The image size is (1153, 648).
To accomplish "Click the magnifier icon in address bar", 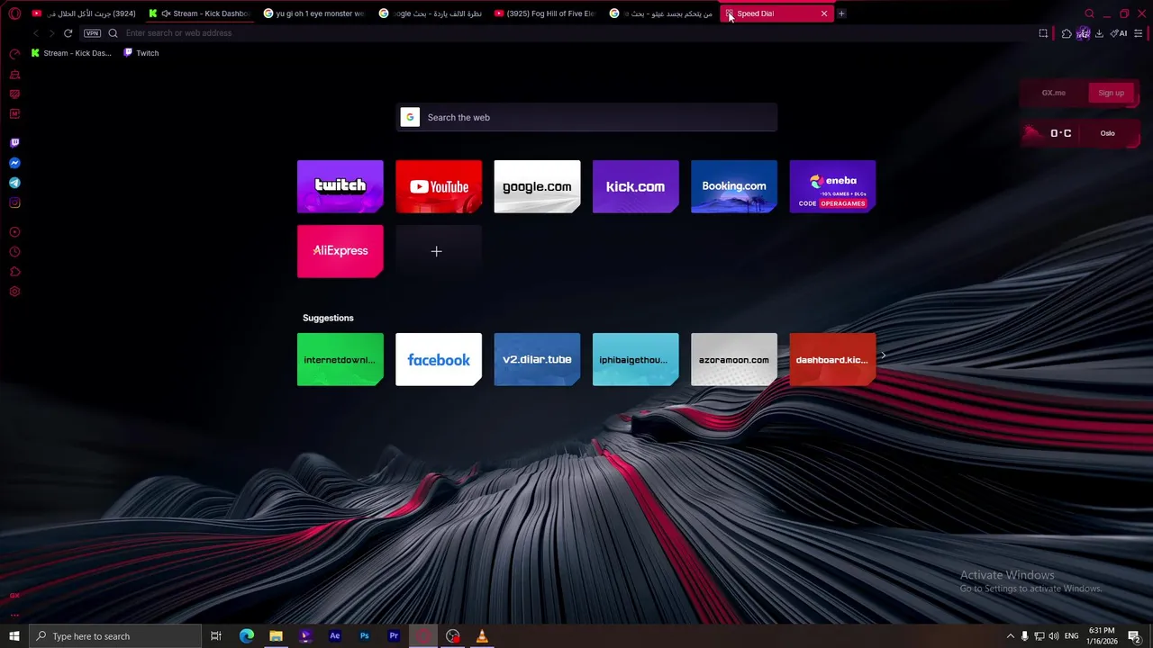I will pos(113,33).
